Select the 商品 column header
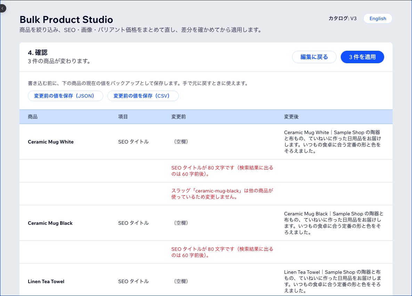Screen dimensions: 412x296 (33, 117)
